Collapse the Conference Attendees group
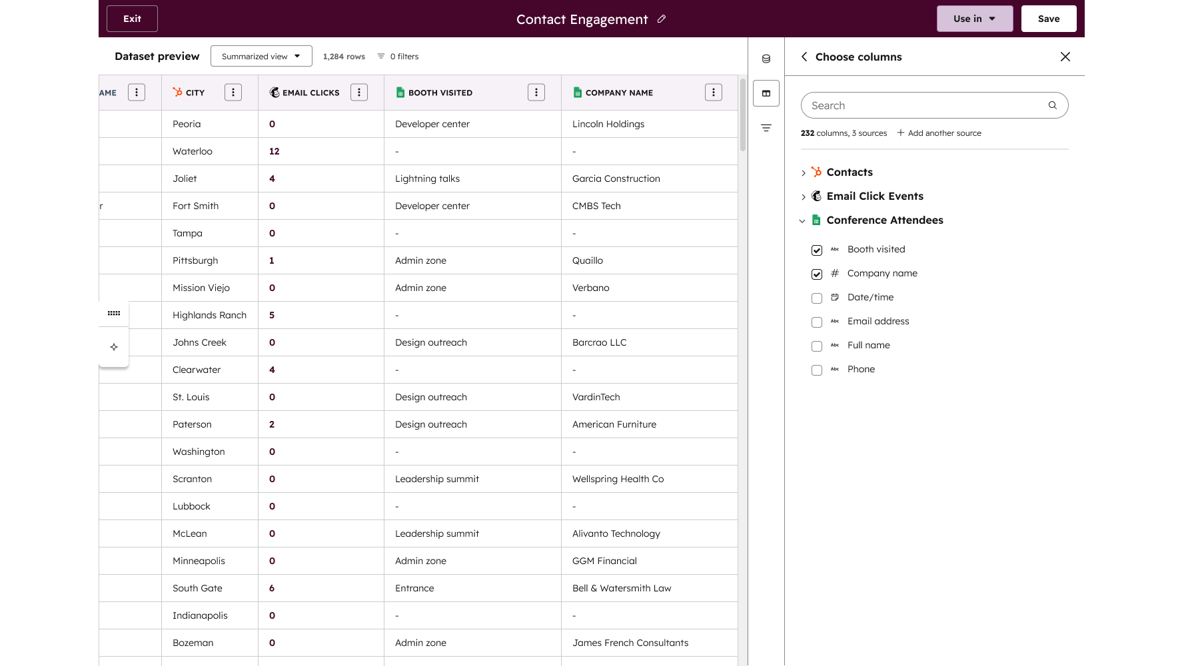Screen dimensions: 1184x666 (x=803, y=221)
